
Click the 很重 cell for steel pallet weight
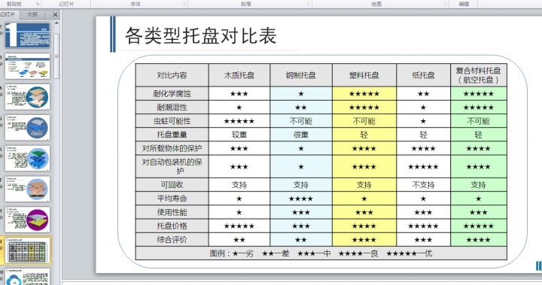pyautogui.click(x=300, y=135)
